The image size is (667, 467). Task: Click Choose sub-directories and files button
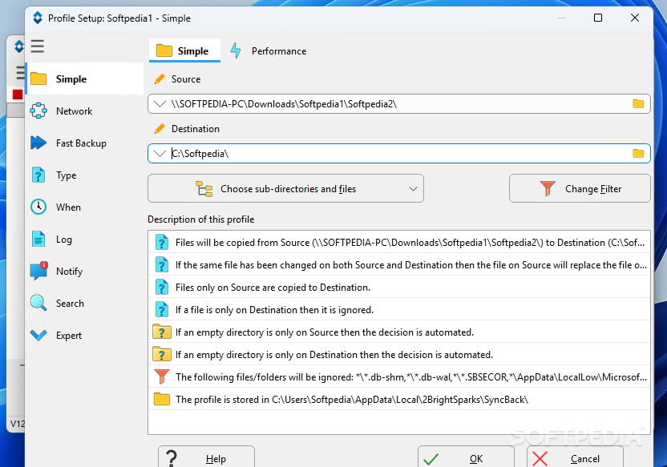[x=285, y=189]
